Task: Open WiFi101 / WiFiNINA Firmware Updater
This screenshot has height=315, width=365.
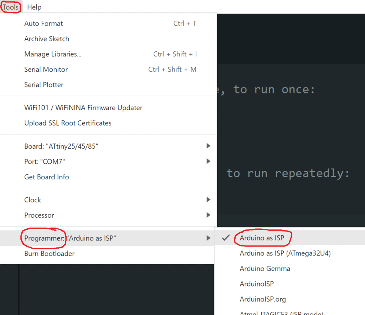Action: tap(83, 108)
